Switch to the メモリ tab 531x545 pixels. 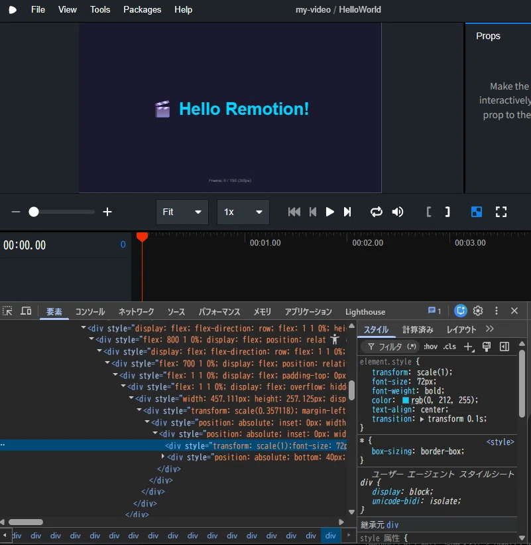click(262, 312)
